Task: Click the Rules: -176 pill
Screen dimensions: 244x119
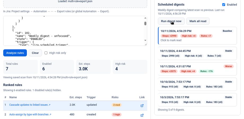Action: [x=206, y=71]
